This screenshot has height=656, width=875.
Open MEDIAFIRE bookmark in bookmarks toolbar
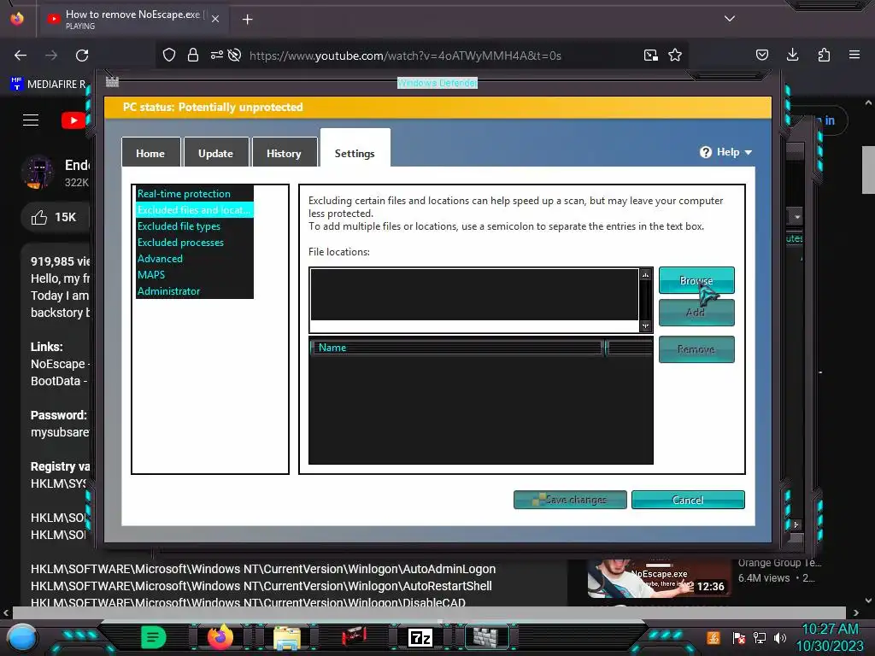point(49,85)
